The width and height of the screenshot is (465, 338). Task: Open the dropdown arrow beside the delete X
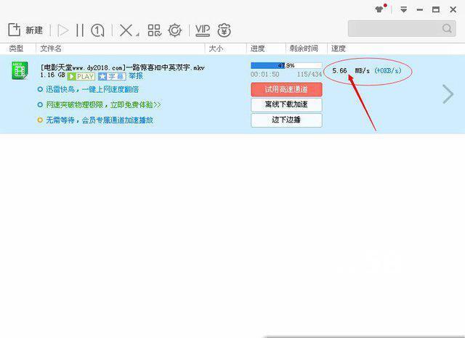point(137,35)
